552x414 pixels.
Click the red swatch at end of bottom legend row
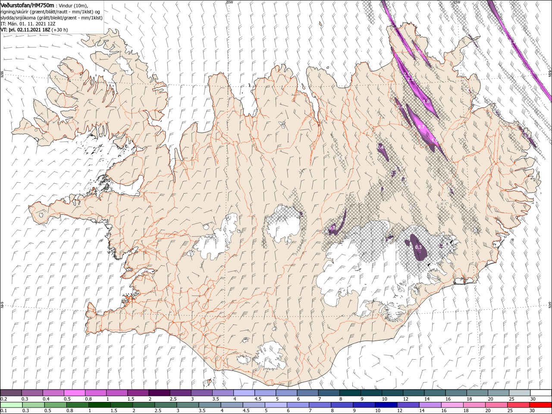point(540,405)
